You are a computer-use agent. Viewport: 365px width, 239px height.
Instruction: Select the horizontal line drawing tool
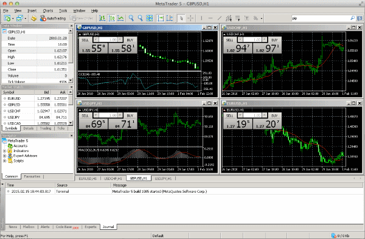[x=210, y=18]
